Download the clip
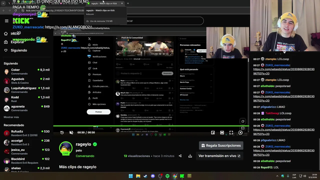Screen dimensions: 320x180 [190, 156]
